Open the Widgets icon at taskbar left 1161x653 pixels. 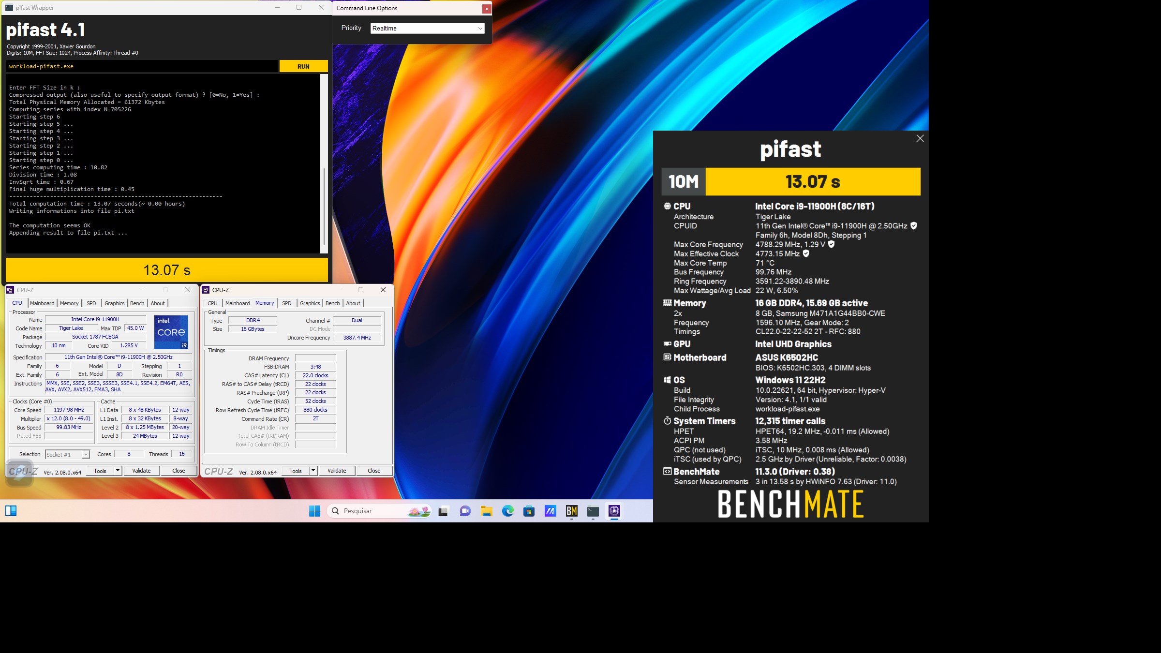[11, 511]
